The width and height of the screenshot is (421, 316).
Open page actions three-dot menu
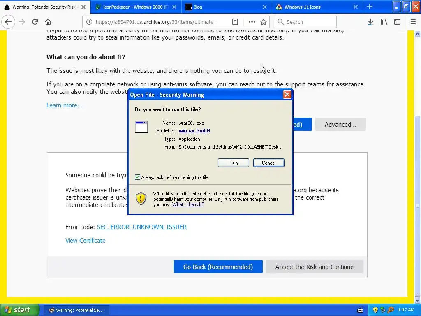point(252,22)
